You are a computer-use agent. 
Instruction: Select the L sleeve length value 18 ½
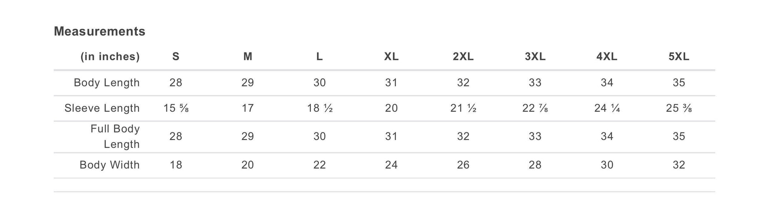(320, 108)
